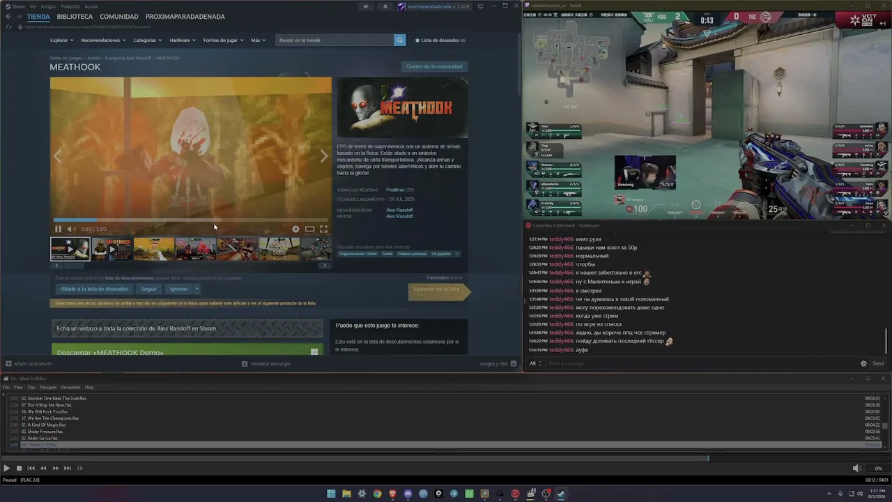This screenshot has width=892, height=502.
Task: Open the Steam menu in the title bar
Action: click(x=18, y=6)
